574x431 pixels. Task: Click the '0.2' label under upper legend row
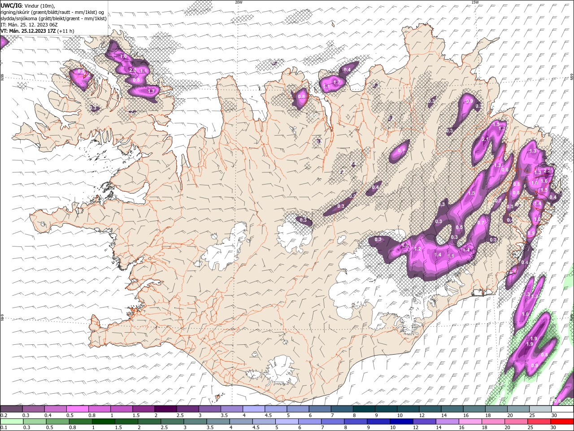pyautogui.click(x=4, y=415)
